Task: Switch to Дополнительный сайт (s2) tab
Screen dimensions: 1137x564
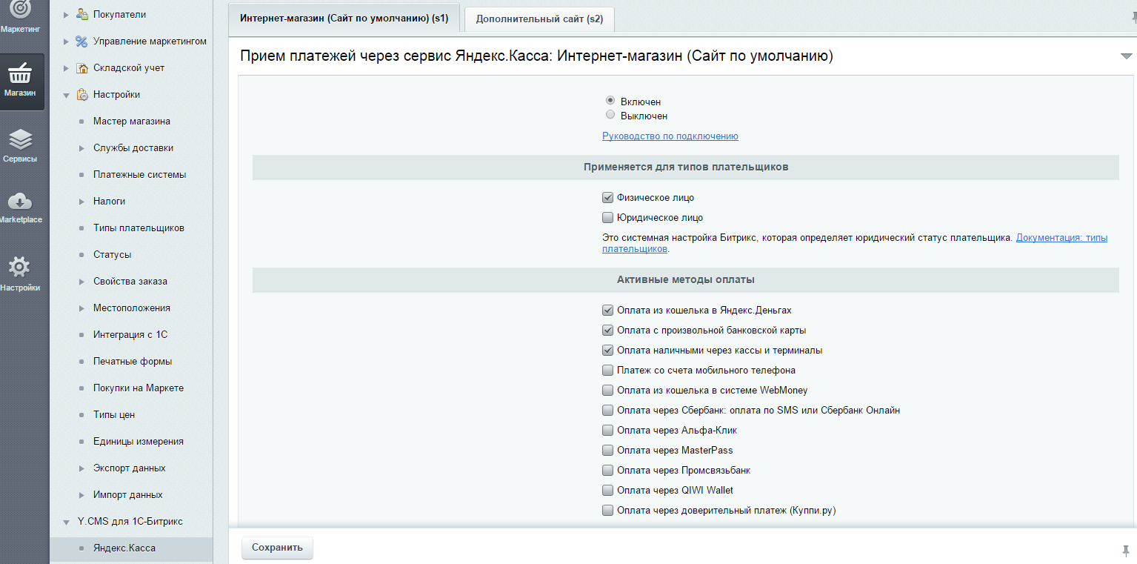Action: point(539,19)
